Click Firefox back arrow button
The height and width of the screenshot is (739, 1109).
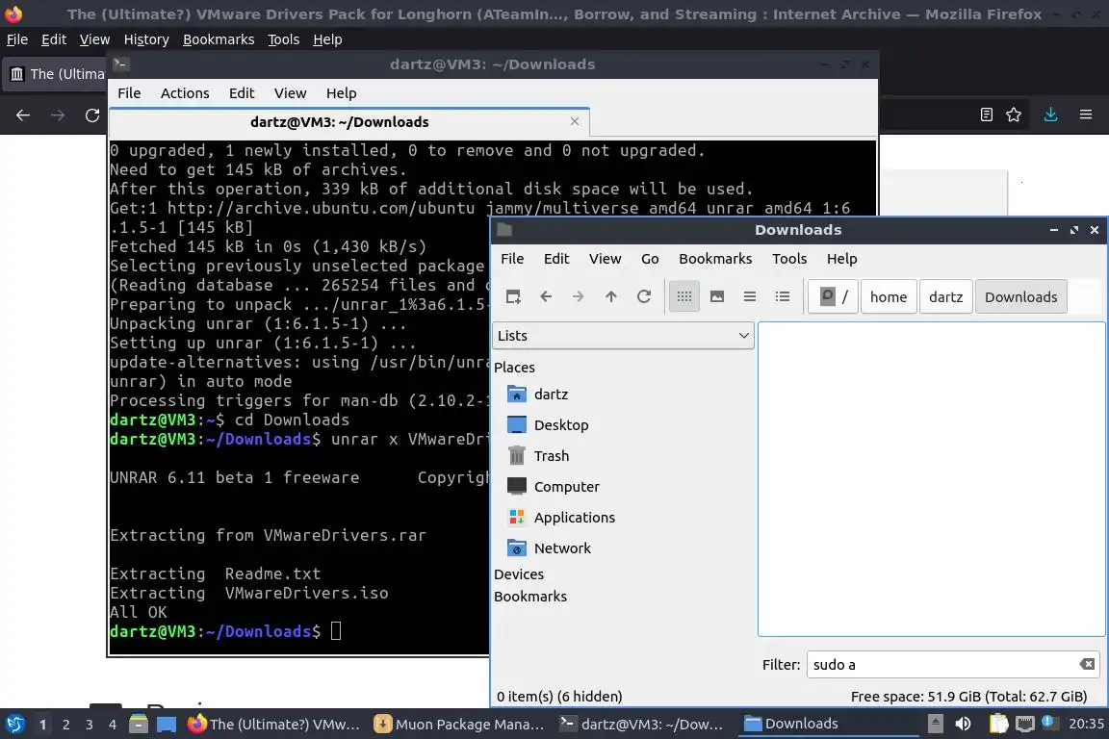click(23, 115)
